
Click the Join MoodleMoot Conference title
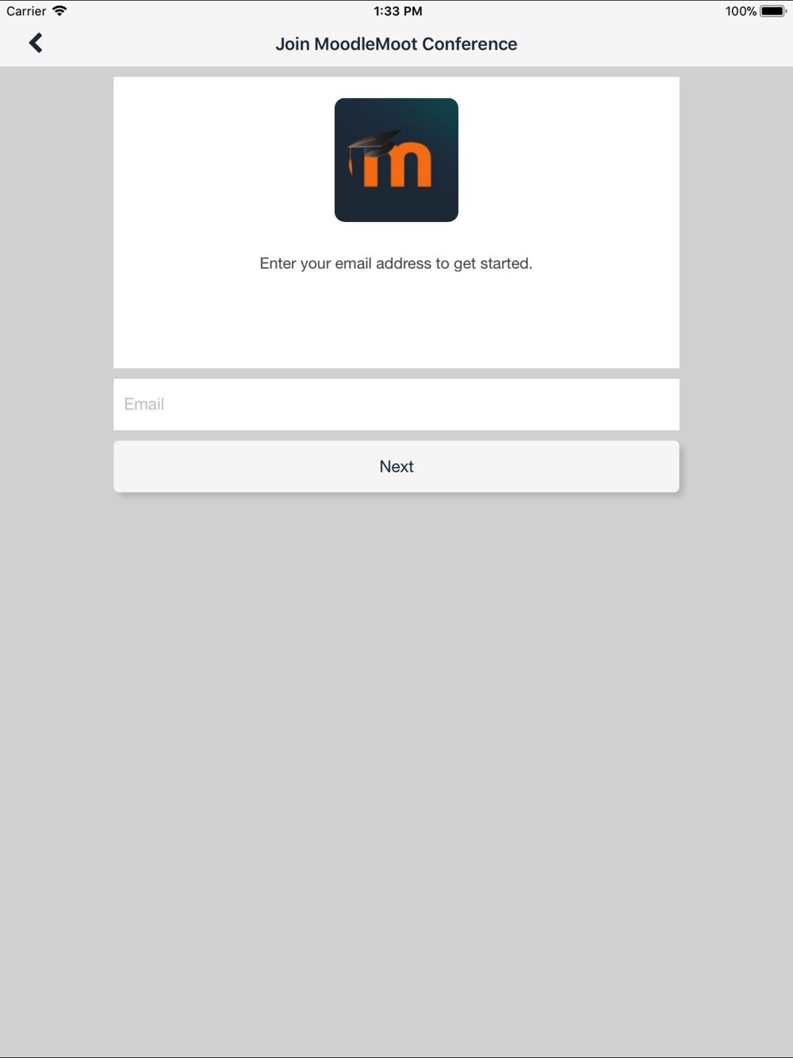pos(396,44)
